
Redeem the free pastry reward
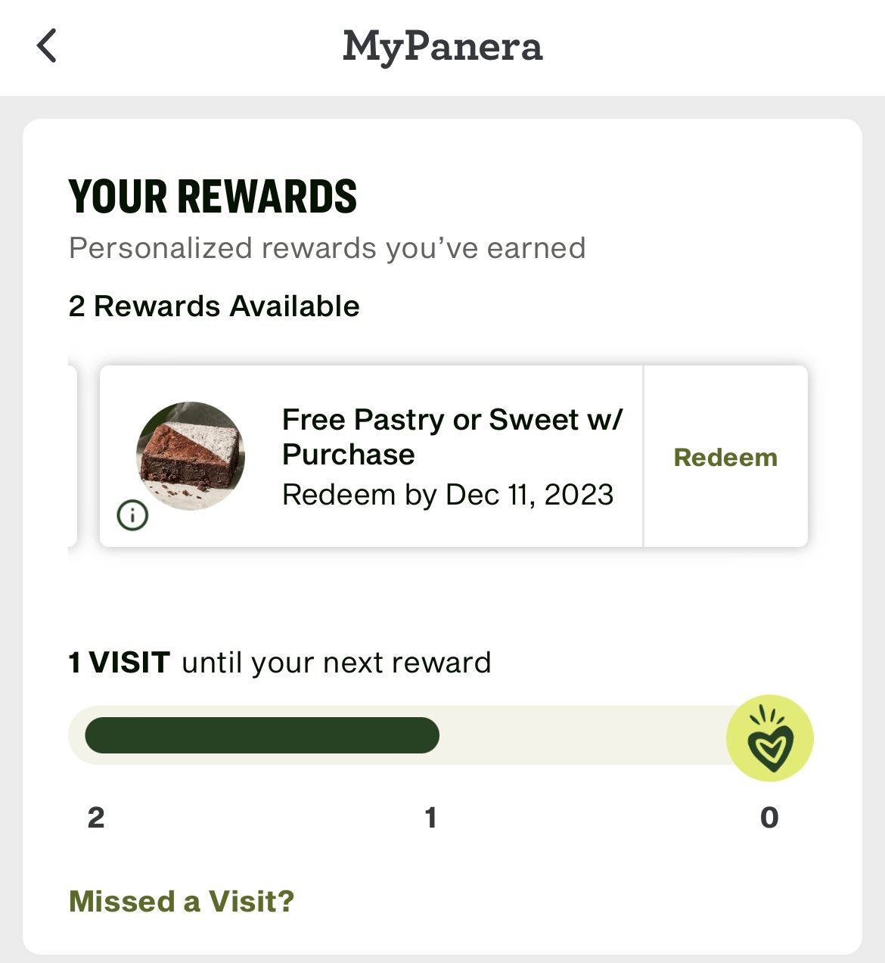(x=725, y=458)
